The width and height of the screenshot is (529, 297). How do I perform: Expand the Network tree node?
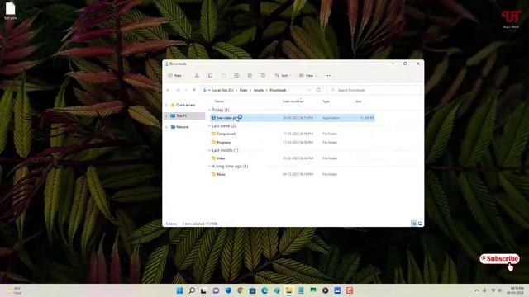click(166, 127)
